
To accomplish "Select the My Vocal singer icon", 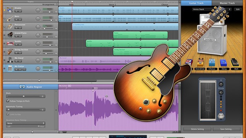I will click(10, 60).
